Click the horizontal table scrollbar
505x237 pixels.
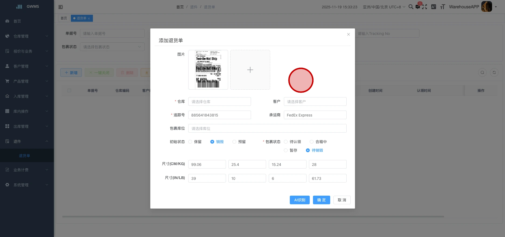(x=253, y=216)
